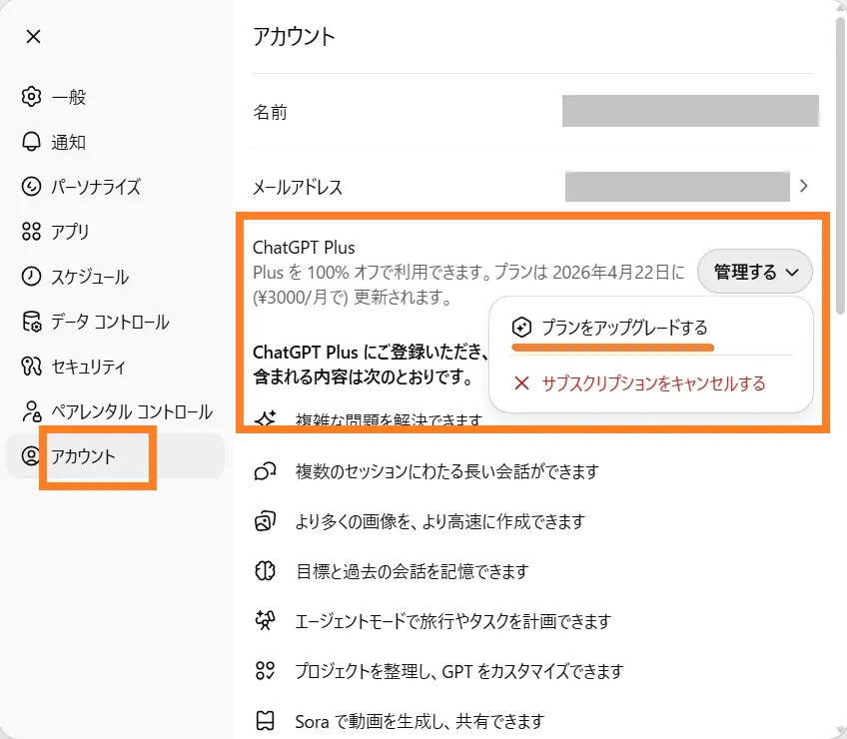Close the settings dialog with X
Image resolution: width=847 pixels, height=739 pixels.
click(x=33, y=37)
